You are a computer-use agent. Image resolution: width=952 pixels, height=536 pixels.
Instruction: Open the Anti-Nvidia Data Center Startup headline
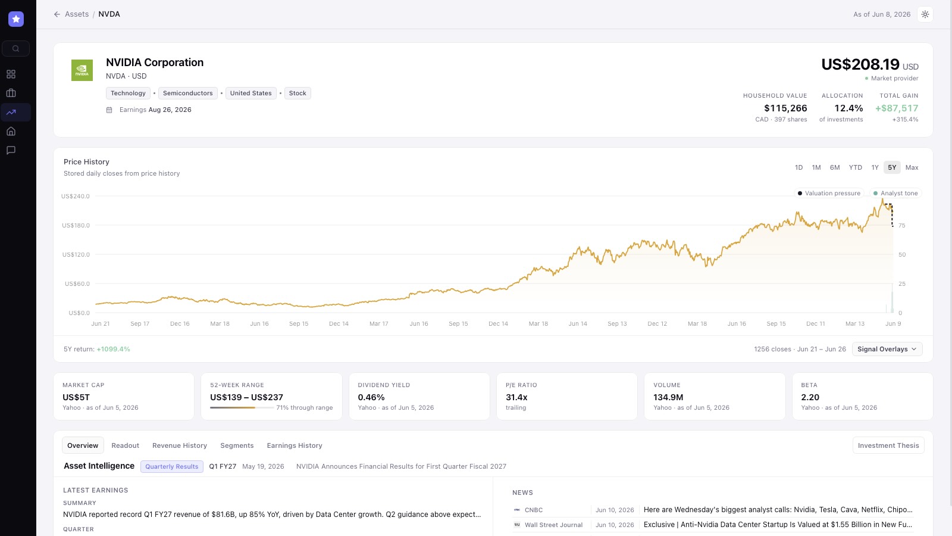[x=778, y=525]
